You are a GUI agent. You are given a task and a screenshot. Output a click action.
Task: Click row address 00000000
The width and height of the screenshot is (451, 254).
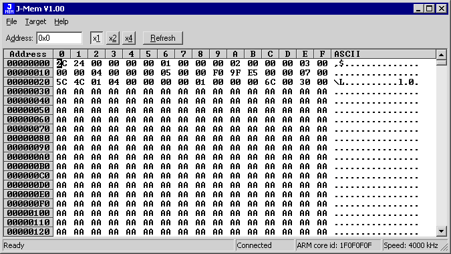pyautogui.click(x=28, y=63)
